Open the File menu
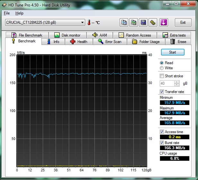This screenshot has width=198, height=180. click(x=7, y=13)
